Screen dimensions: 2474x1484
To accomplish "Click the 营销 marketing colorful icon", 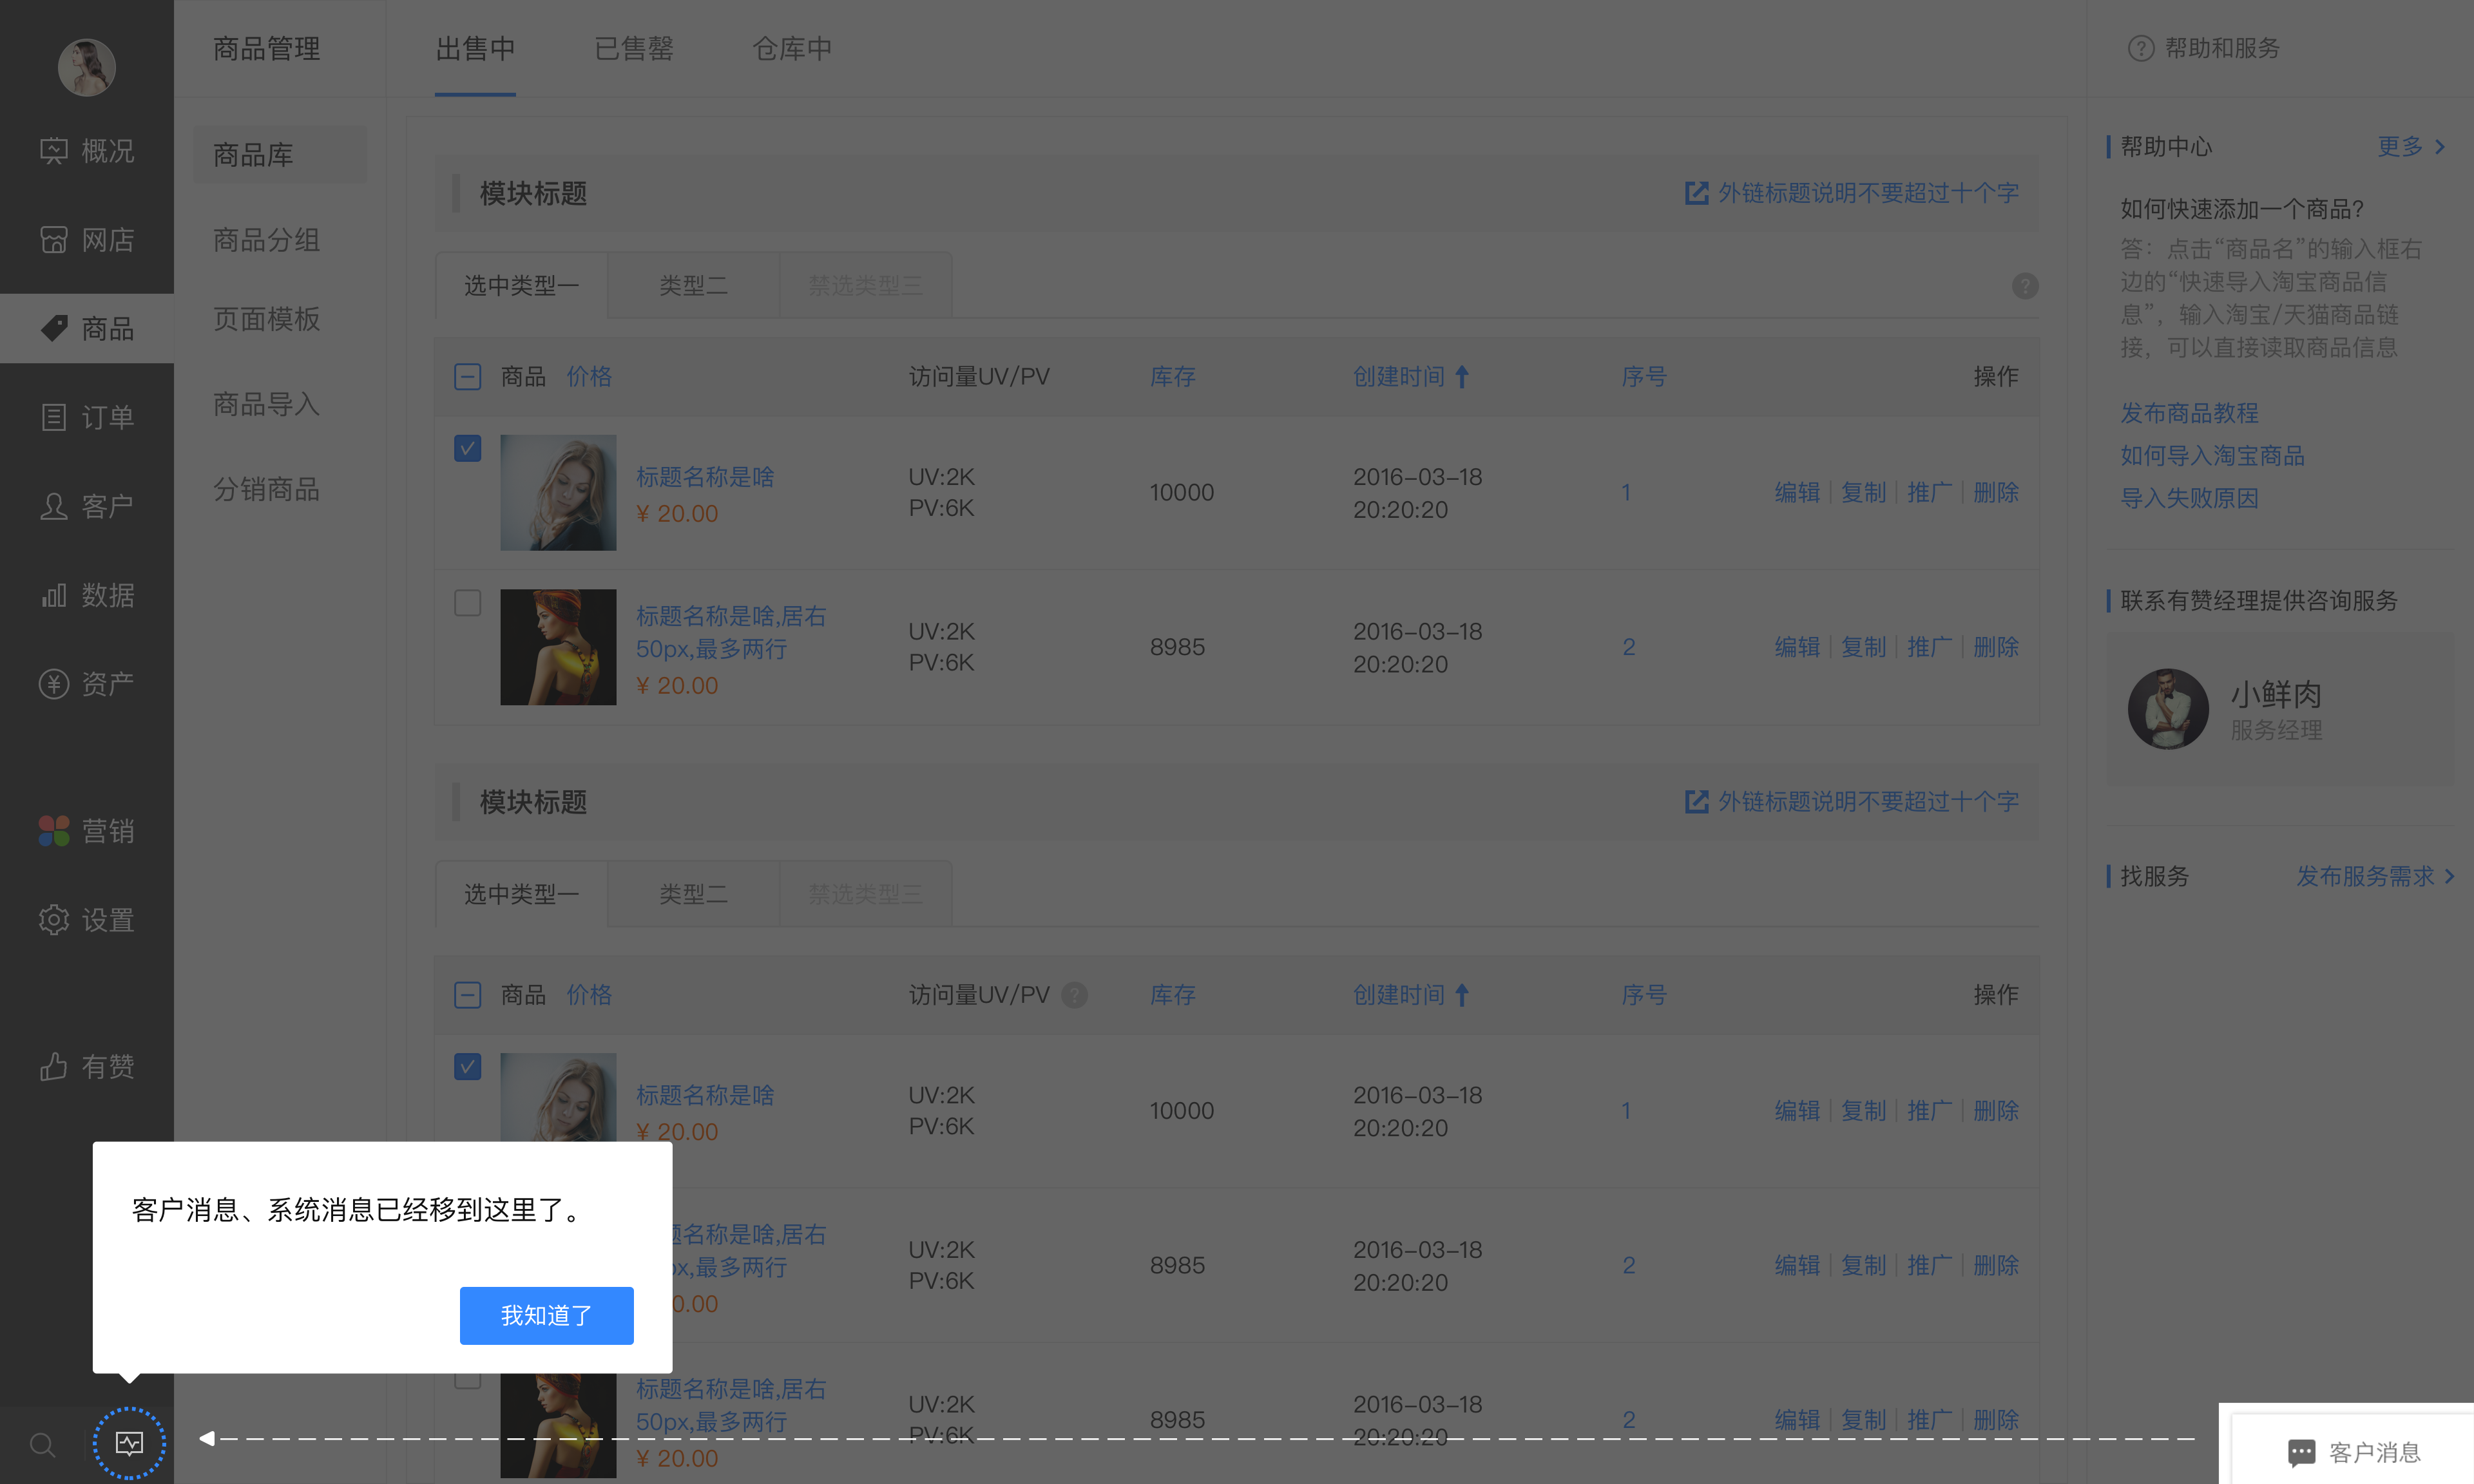I will [54, 831].
